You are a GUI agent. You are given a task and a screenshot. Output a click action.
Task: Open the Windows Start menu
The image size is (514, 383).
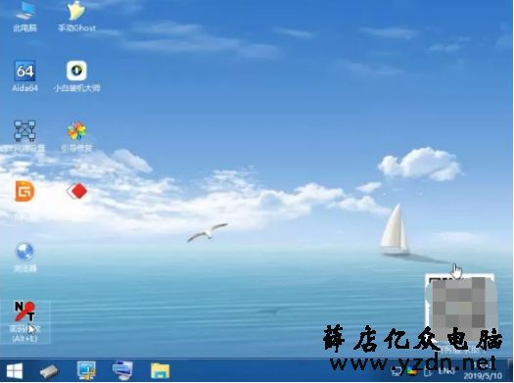click(14, 371)
